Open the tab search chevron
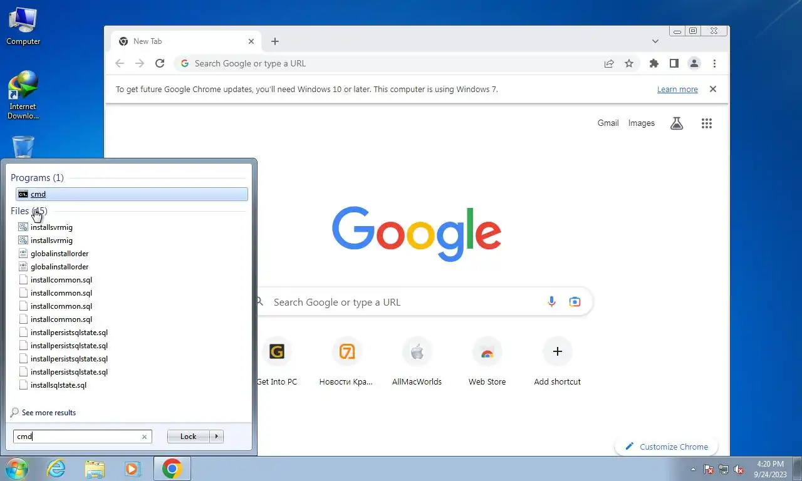The height and width of the screenshot is (481, 802). [x=655, y=41]
